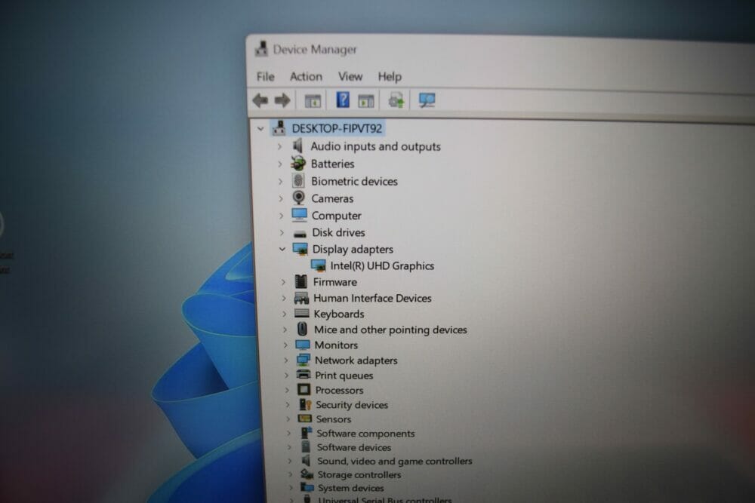Expand the Sensors chevron
Image resolution: width=755 pixels, height=503 pixels.
coord(288,419)
